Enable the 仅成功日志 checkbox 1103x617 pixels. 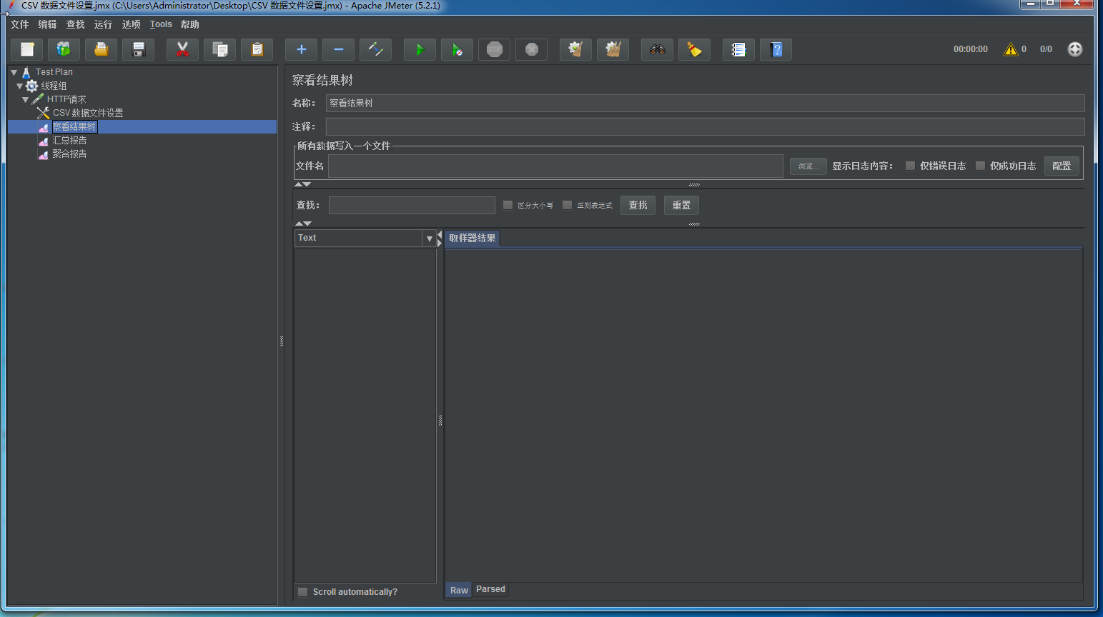[980, 166]
